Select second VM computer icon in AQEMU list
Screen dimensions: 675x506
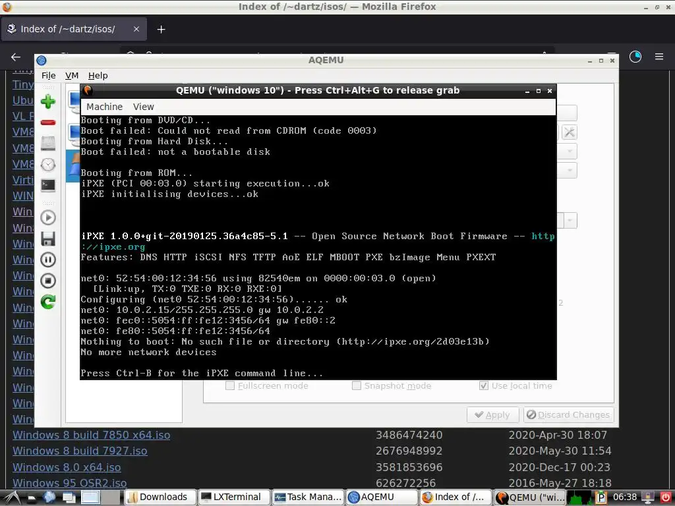(74, 134)
